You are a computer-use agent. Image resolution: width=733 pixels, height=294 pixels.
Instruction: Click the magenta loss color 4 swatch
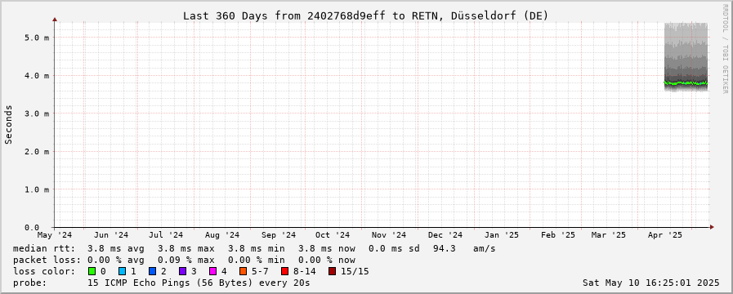[212, 271]
